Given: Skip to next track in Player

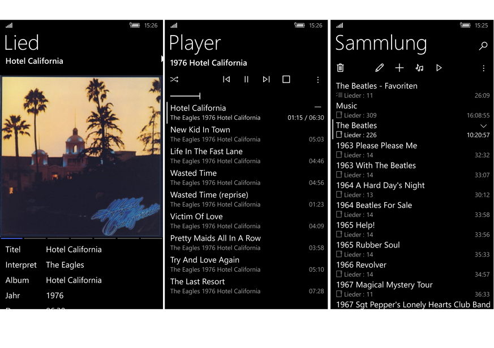Looking at the screenshot, I should click(266, 79).
